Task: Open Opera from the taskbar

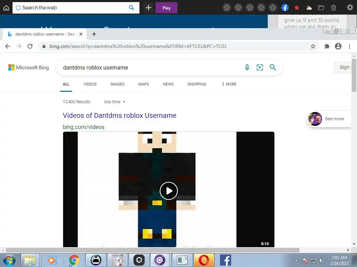Action: 204,260
